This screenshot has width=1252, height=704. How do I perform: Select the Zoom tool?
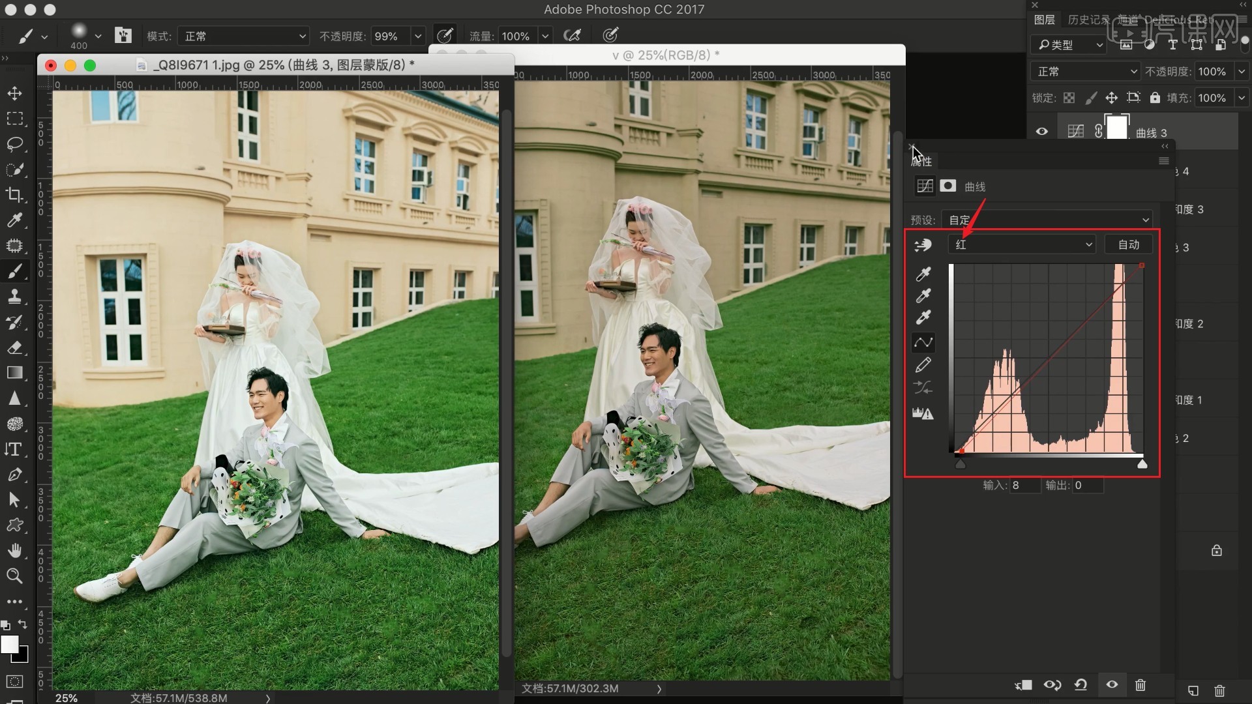point(14,576)
